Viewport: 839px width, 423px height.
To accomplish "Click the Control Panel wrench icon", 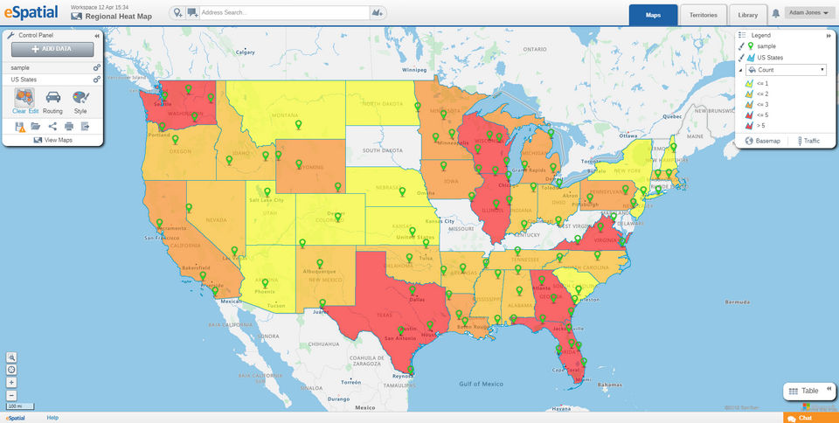I will 10,35.
